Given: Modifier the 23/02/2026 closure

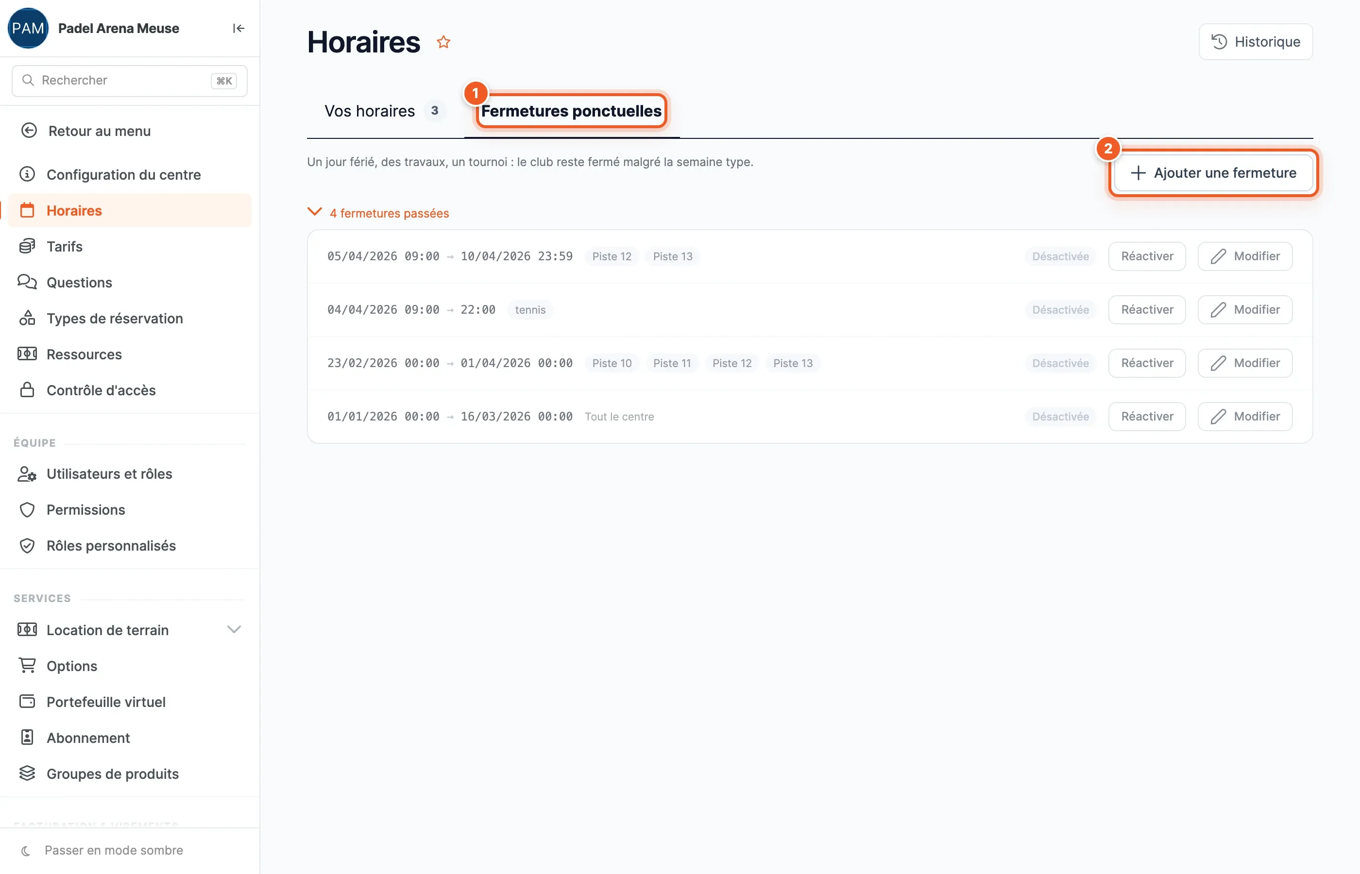Looking at the screenshot, I should tap(1245, 363).
